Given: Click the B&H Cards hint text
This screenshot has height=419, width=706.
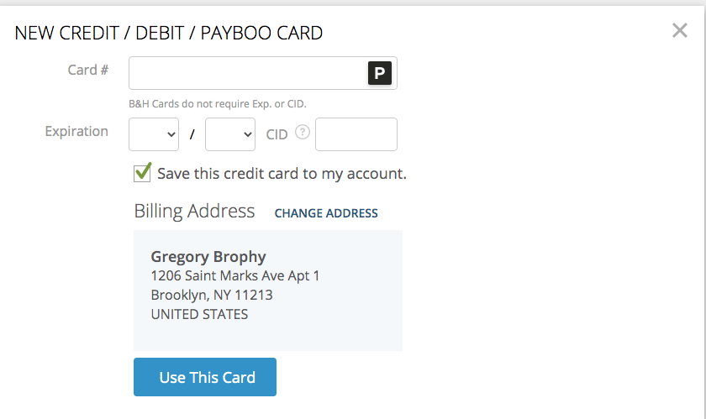Looking at the screenshot, I should click(x=218, y=104).
